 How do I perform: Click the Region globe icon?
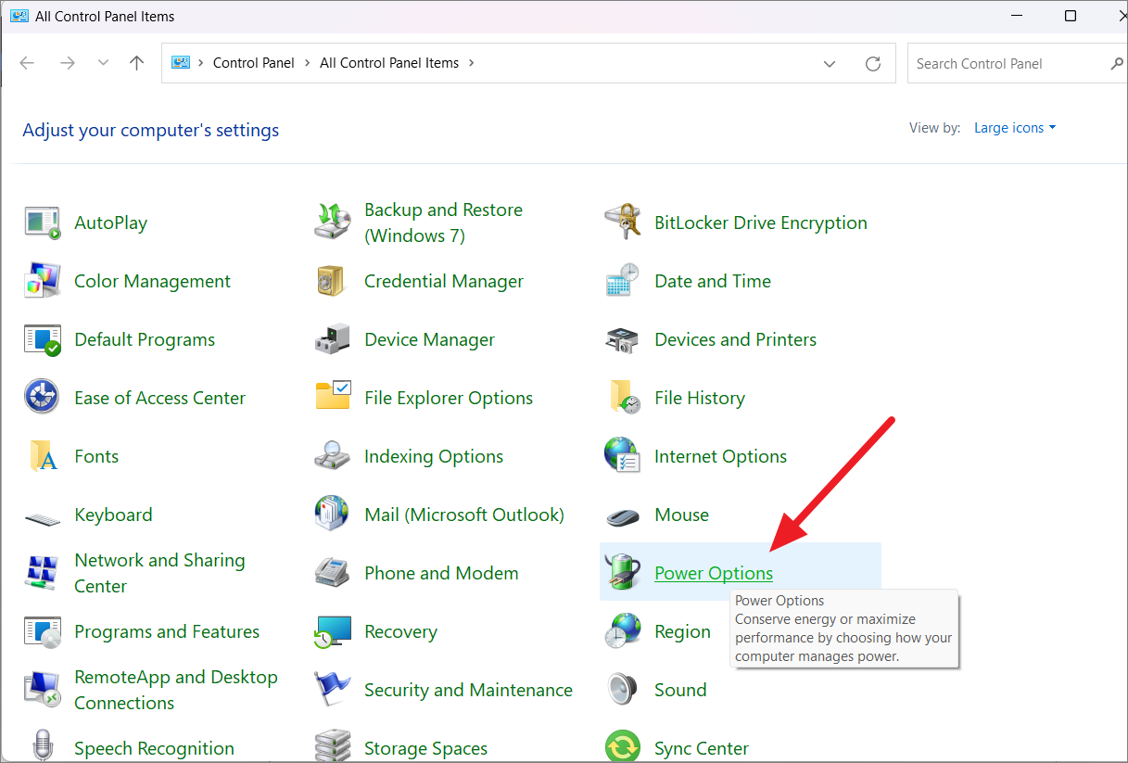(x=622, y=631)
